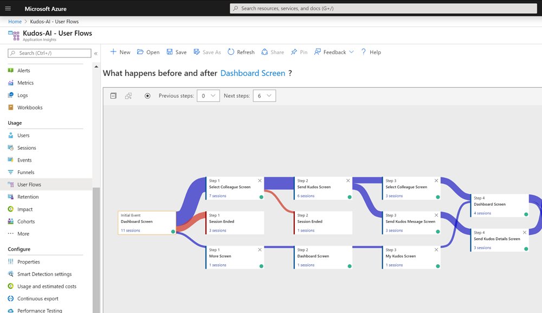
Task: Click the Events icon in sidebar
Action: (11, 160)
